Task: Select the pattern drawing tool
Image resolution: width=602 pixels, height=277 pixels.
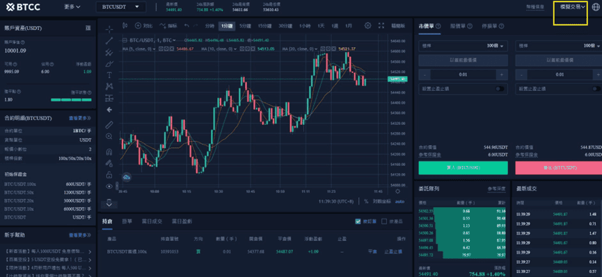Action: pyautogui.click(x=109, y=86)
